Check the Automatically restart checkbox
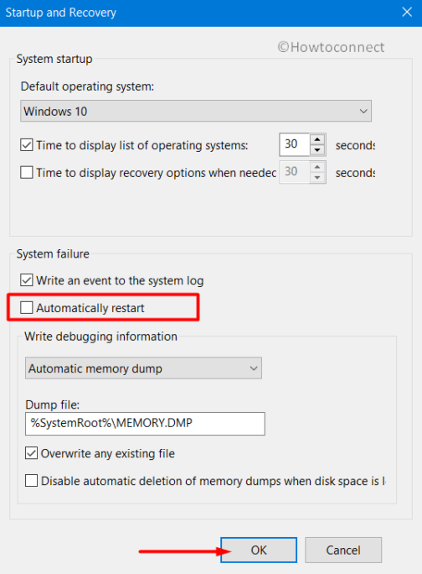This screenshot has width=422, height=574. (27, 307)
